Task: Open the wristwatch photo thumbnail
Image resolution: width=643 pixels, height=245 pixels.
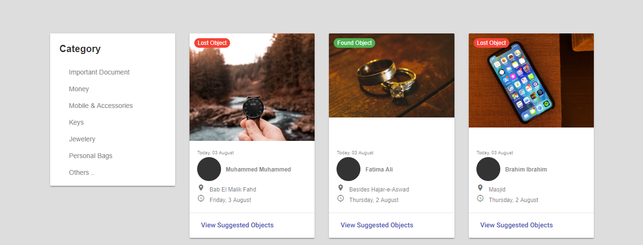Action: 252,87
